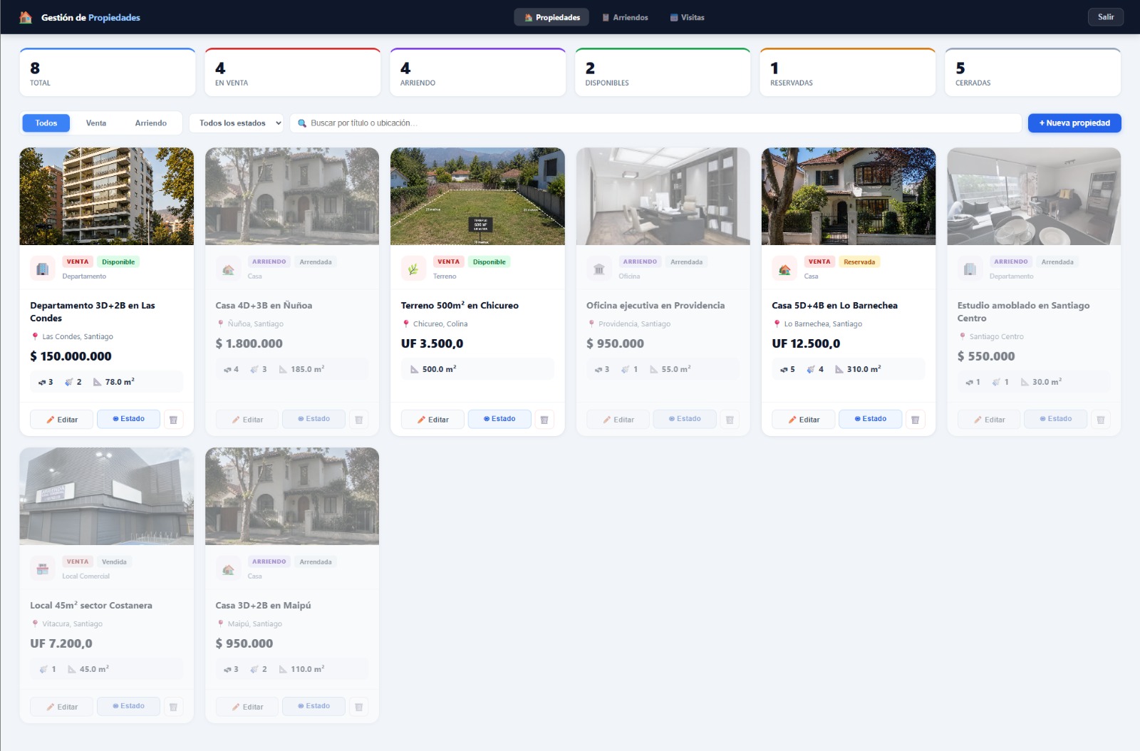Click trash icon on Casa 3D+2B en Maipú card
Image resolution: width=1140 pixels, height=751 pixels.
click(x=359, y=707)
